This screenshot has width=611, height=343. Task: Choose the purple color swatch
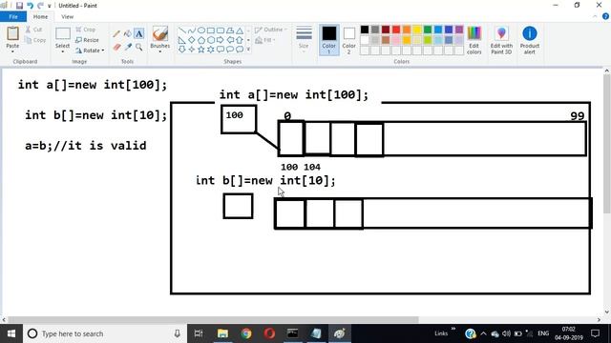(x=459, y=30)
